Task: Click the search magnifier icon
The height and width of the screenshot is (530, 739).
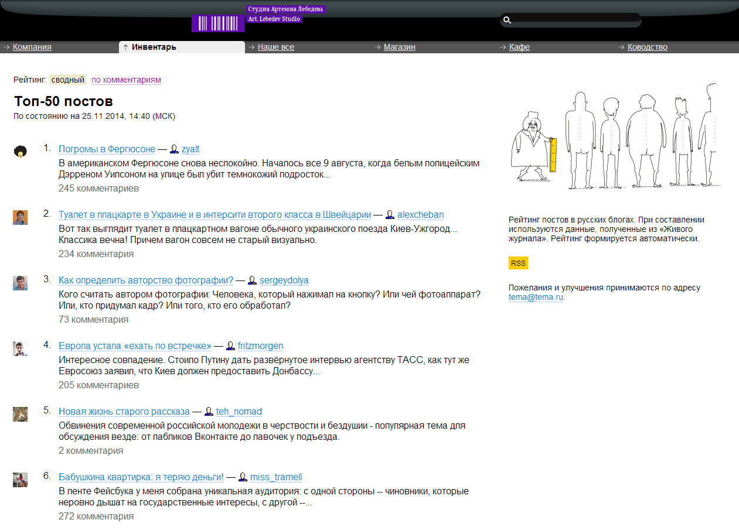Action: click(508, 20)
